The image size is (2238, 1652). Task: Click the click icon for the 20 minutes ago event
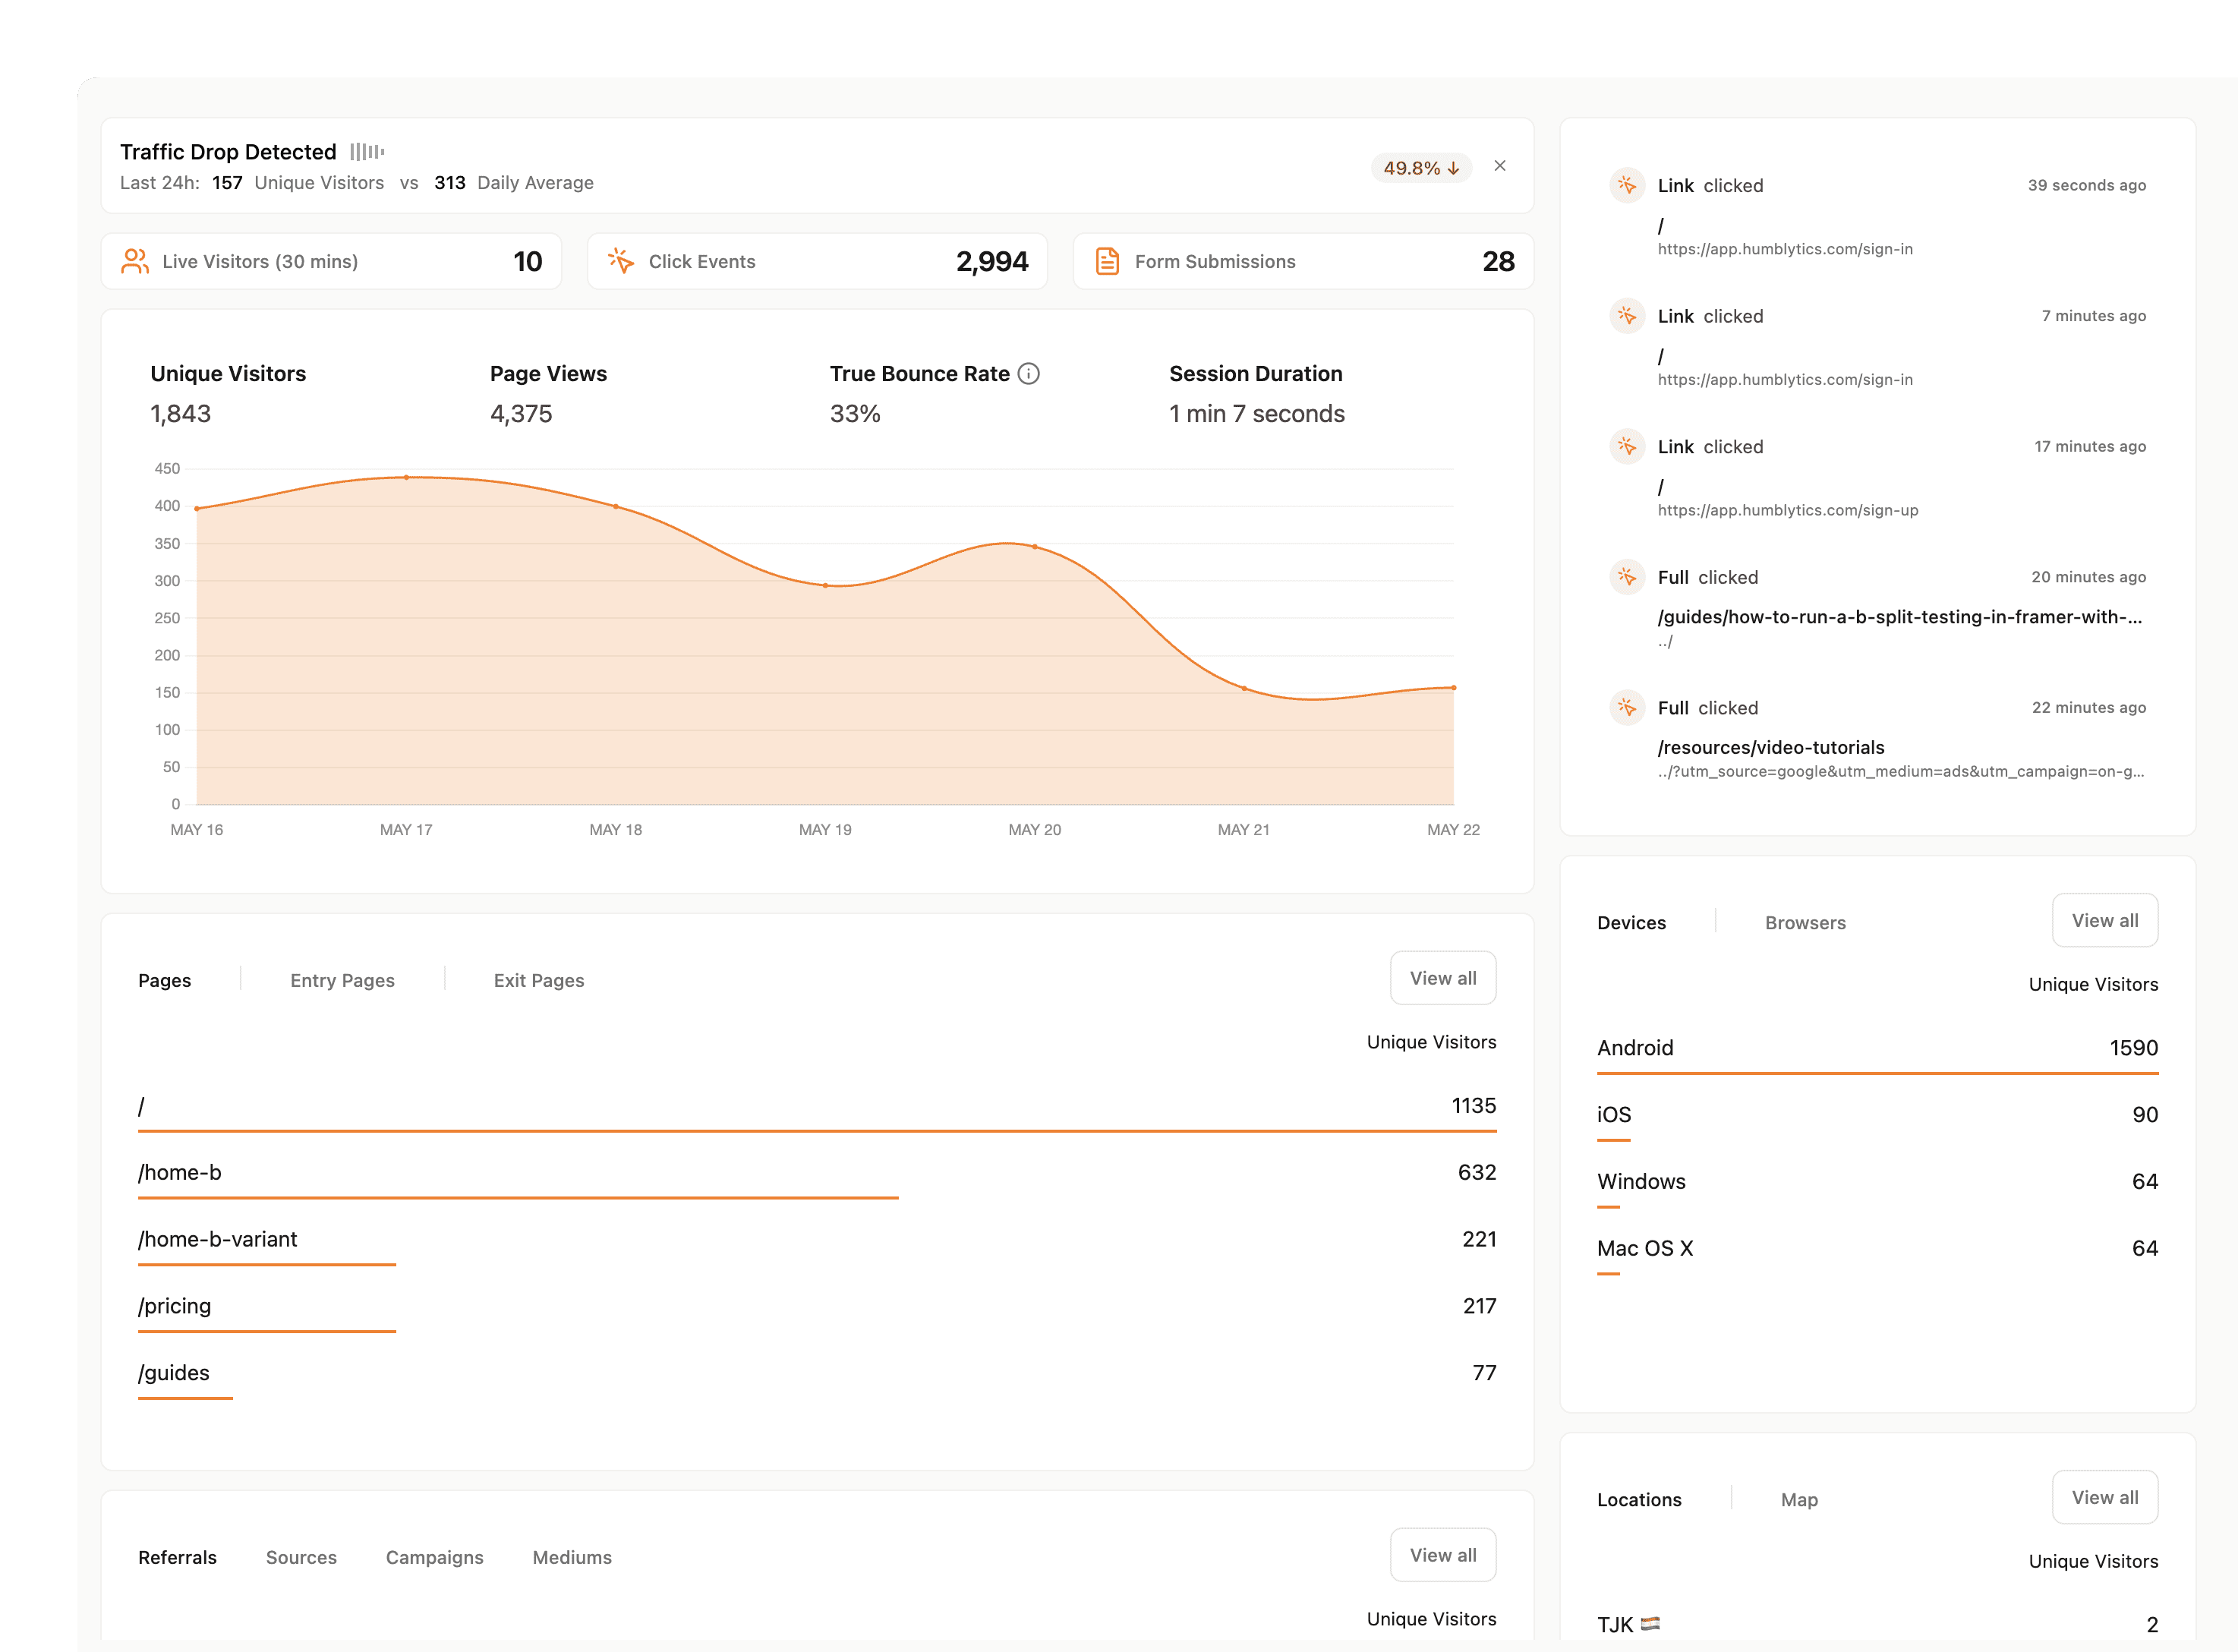click(1627, 577)
